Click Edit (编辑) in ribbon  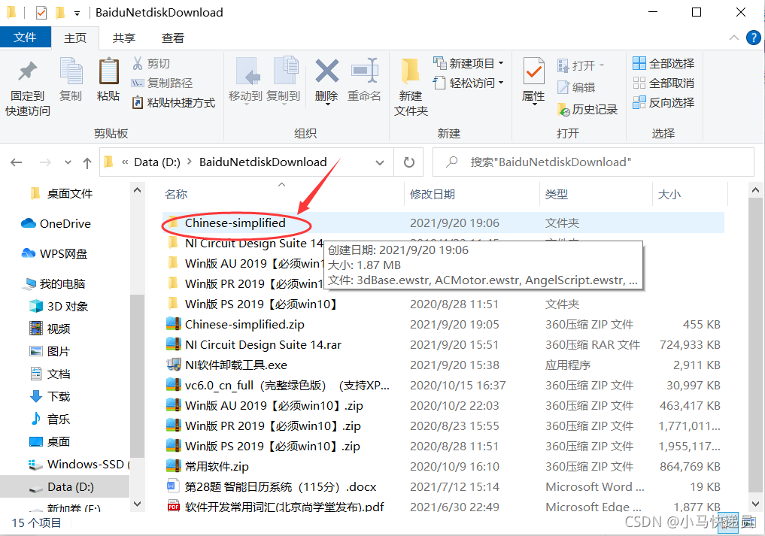(x=577, y=87)
